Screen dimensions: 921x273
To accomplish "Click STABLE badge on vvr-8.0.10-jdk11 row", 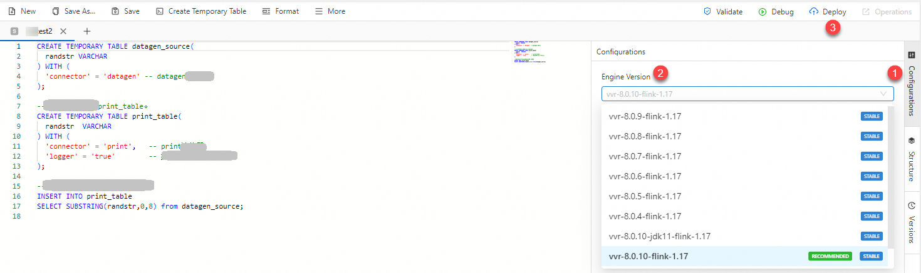I will coord(872,236).
